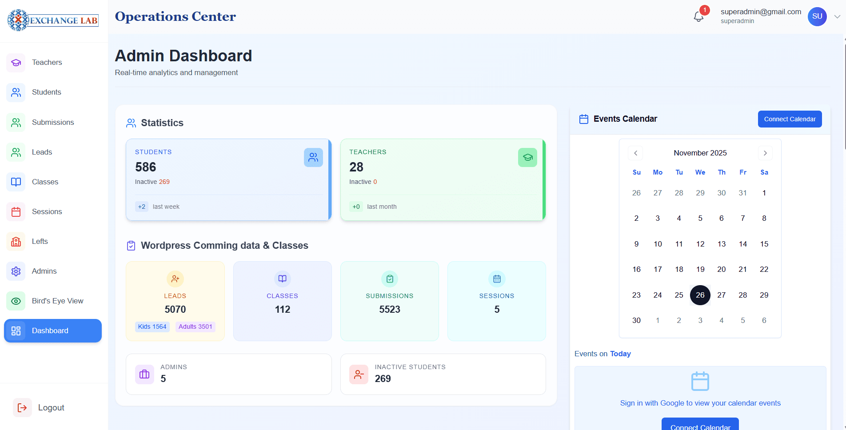The image size is (846, 430).
Task: Select the Leads icon in the sidebar
Action: pyautogui.click(x=16, y=152)
